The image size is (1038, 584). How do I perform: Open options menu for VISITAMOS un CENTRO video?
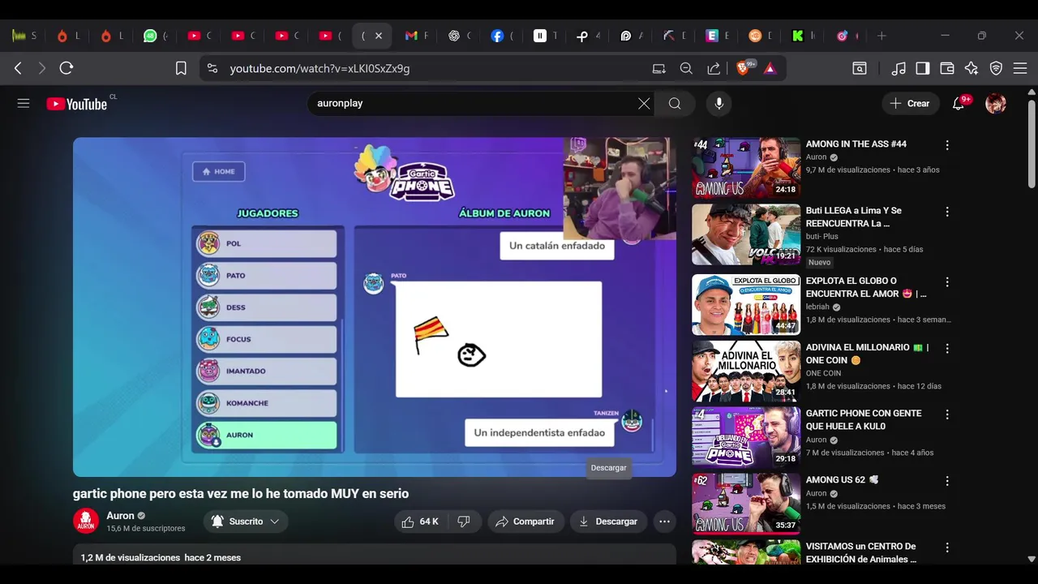(x=947, y=547)
